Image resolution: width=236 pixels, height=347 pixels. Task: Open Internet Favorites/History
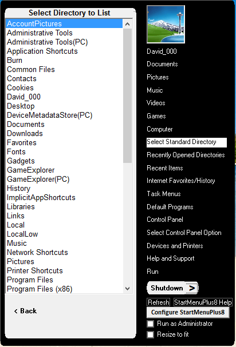click(x=181, y=181)
